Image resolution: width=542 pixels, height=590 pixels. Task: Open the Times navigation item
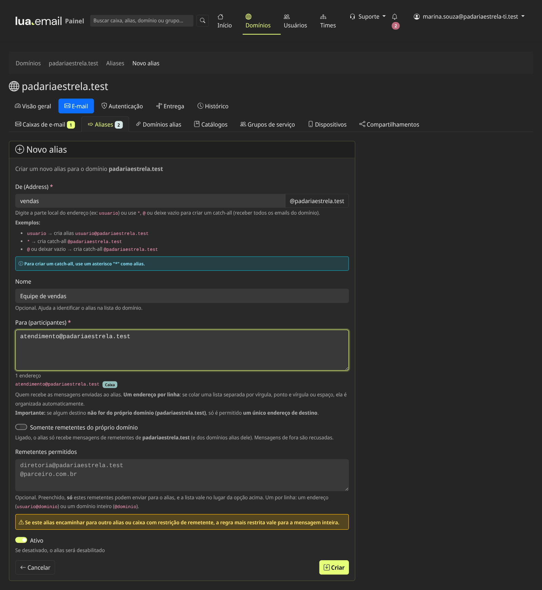328,21
